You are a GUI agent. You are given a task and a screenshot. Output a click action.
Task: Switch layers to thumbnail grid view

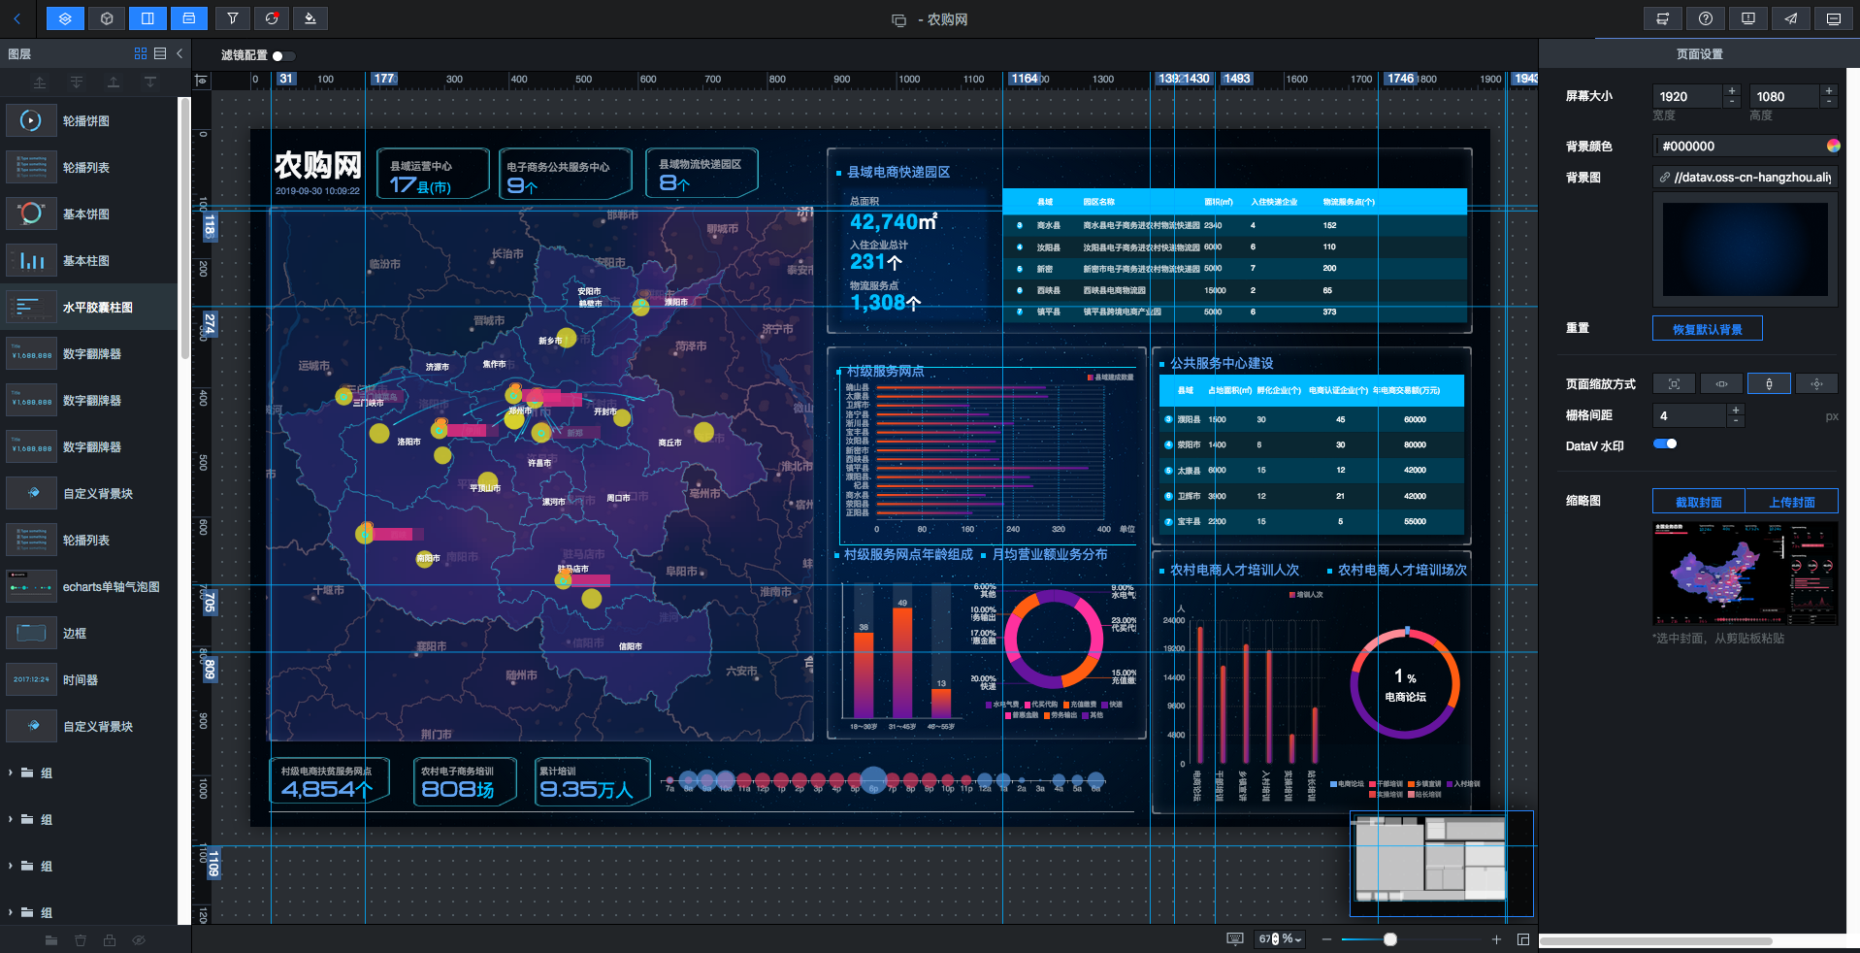[x=141, y=54]
